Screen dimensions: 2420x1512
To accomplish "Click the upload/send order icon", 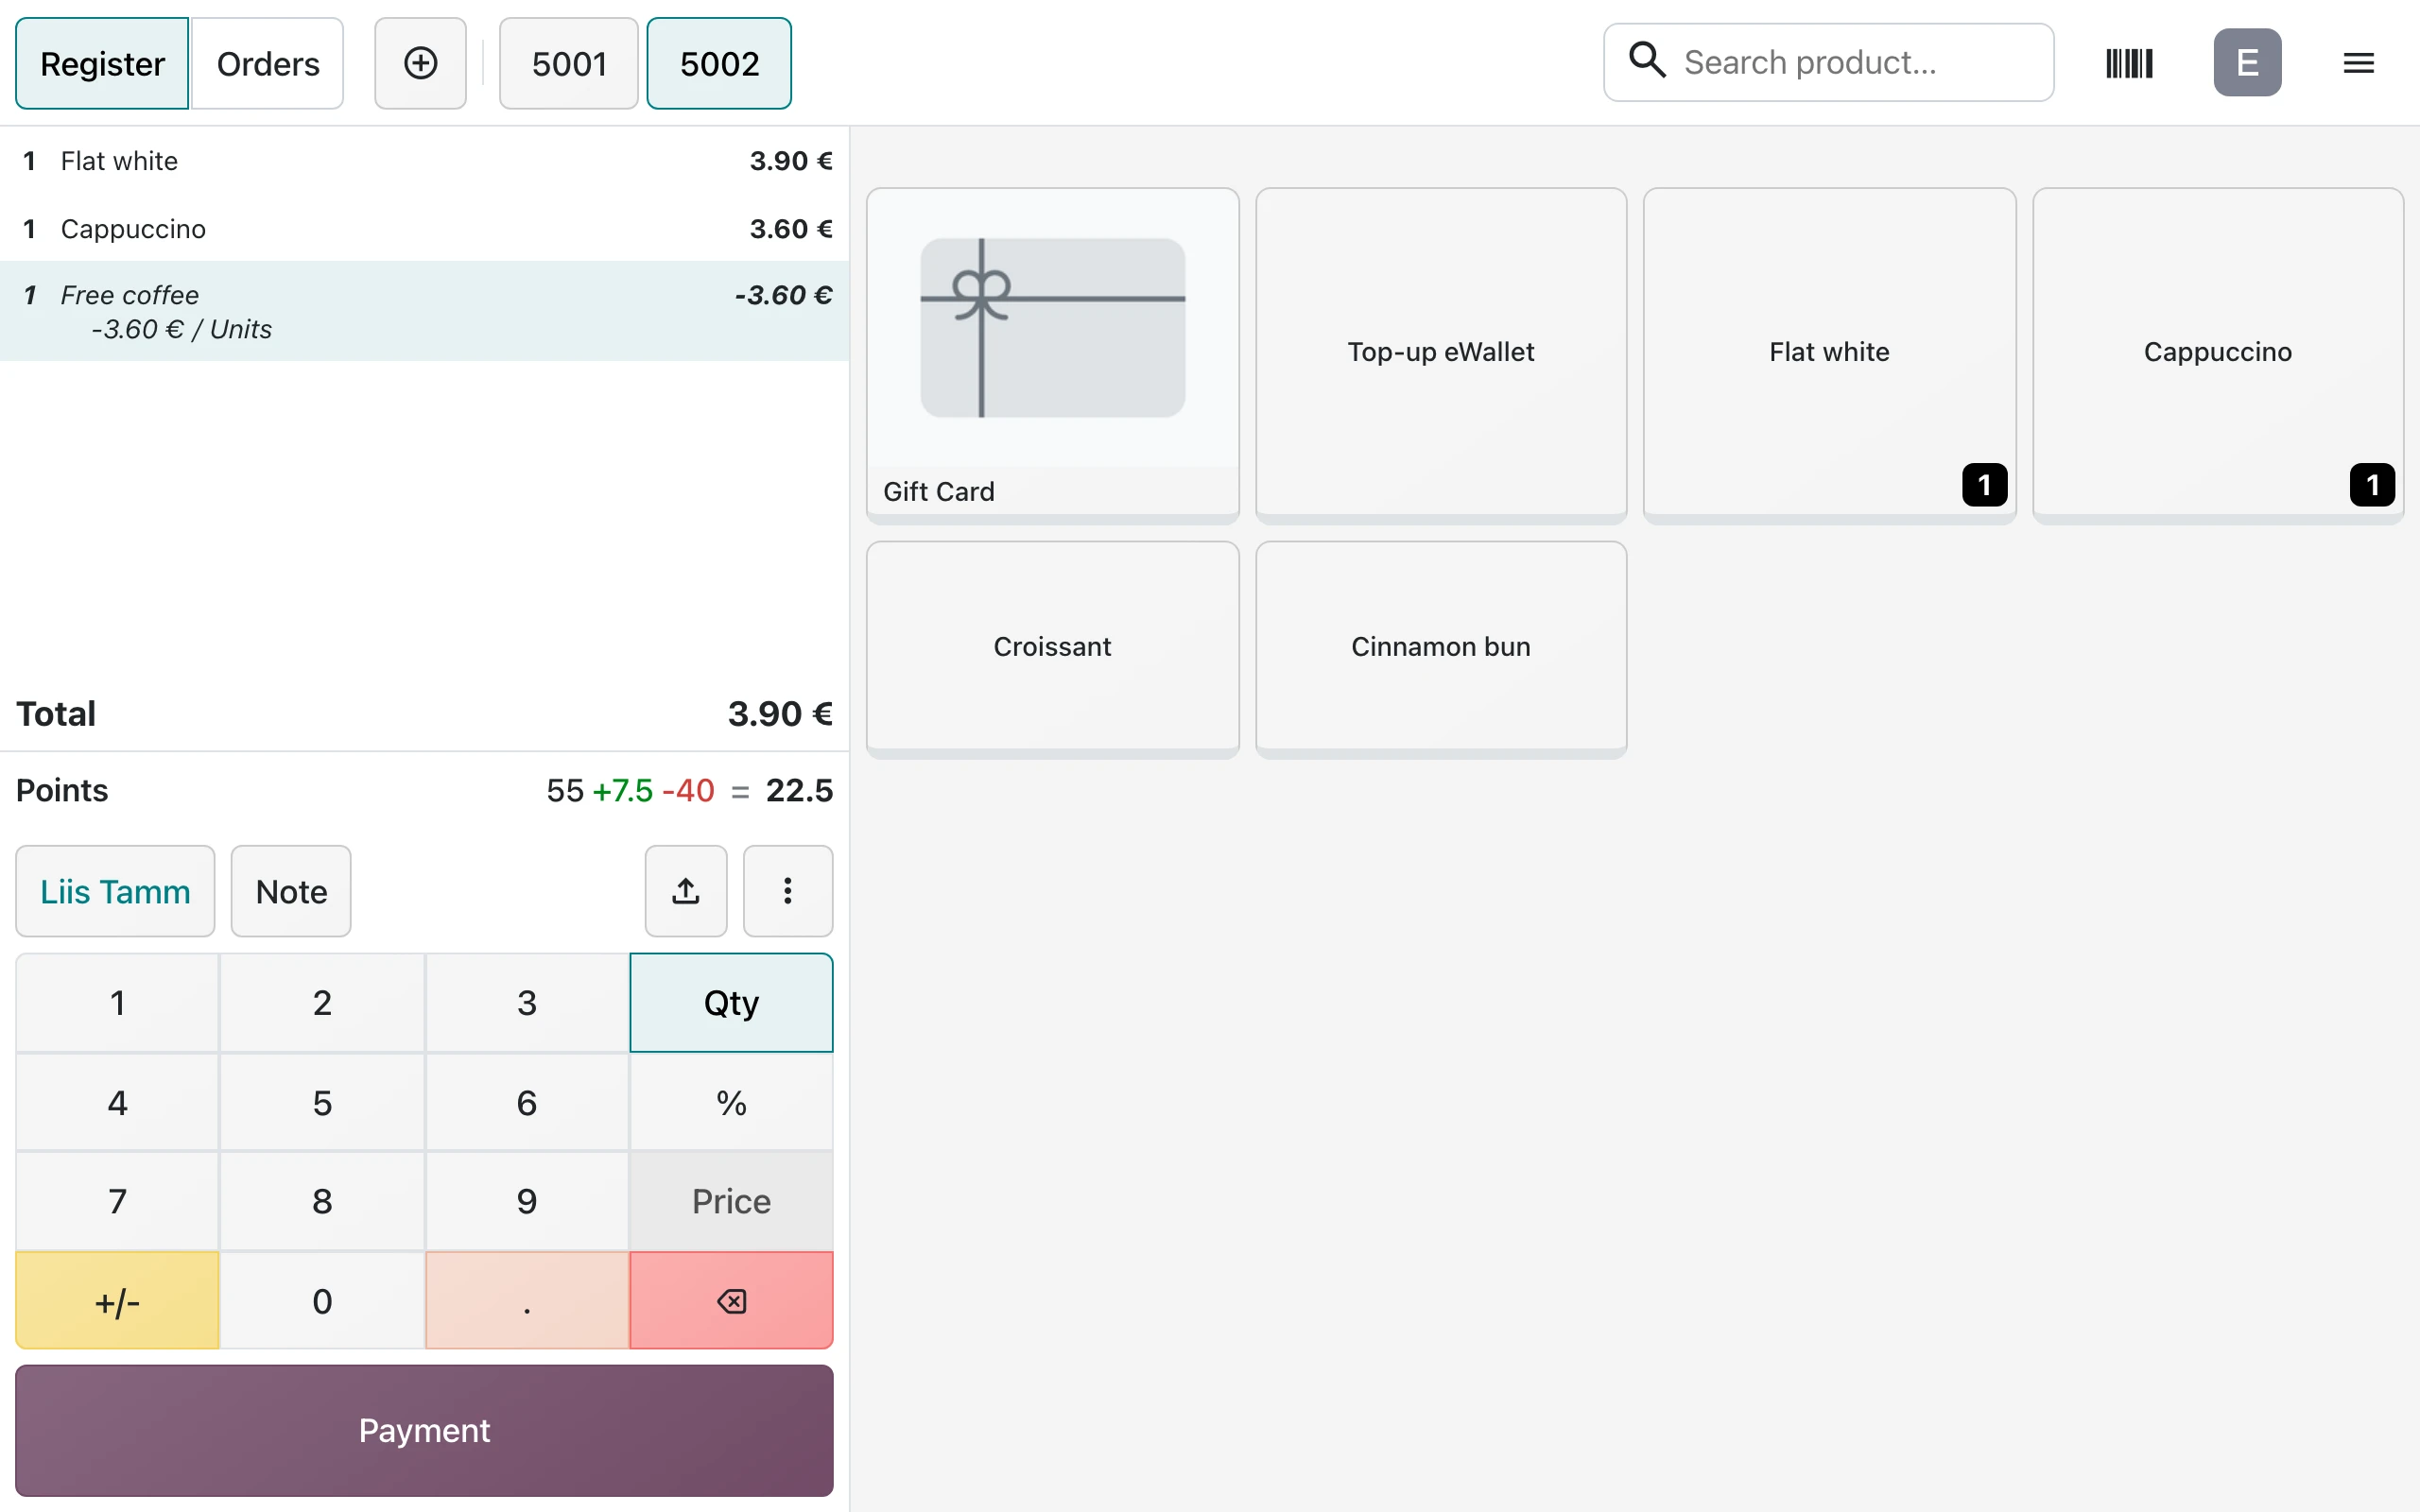I will point(686,891).
